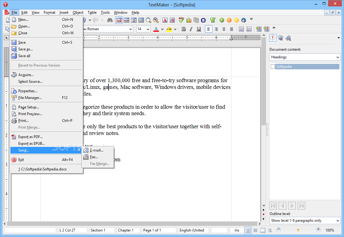Choose E-mail... from Send submenu

click(98, 150)
